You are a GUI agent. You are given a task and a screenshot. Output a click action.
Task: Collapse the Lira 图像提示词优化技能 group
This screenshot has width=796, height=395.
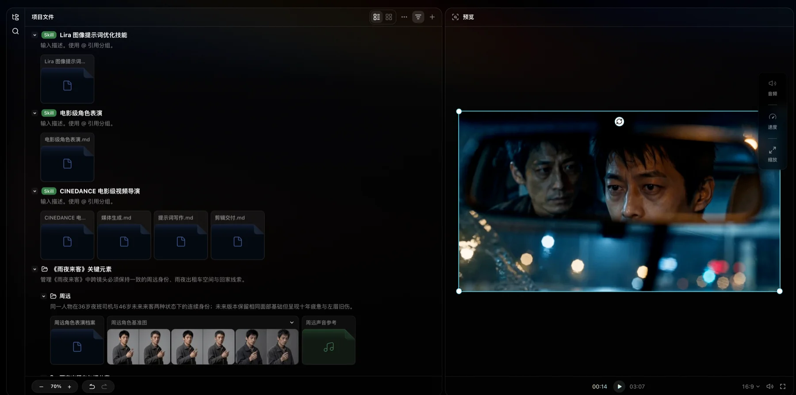click(x=34, y=35)
